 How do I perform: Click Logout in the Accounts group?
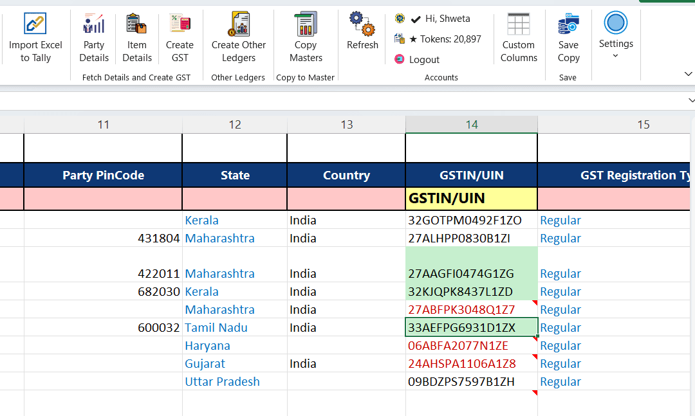coord(424,60)
